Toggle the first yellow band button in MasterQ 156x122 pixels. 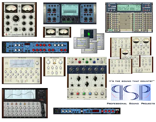7,69
